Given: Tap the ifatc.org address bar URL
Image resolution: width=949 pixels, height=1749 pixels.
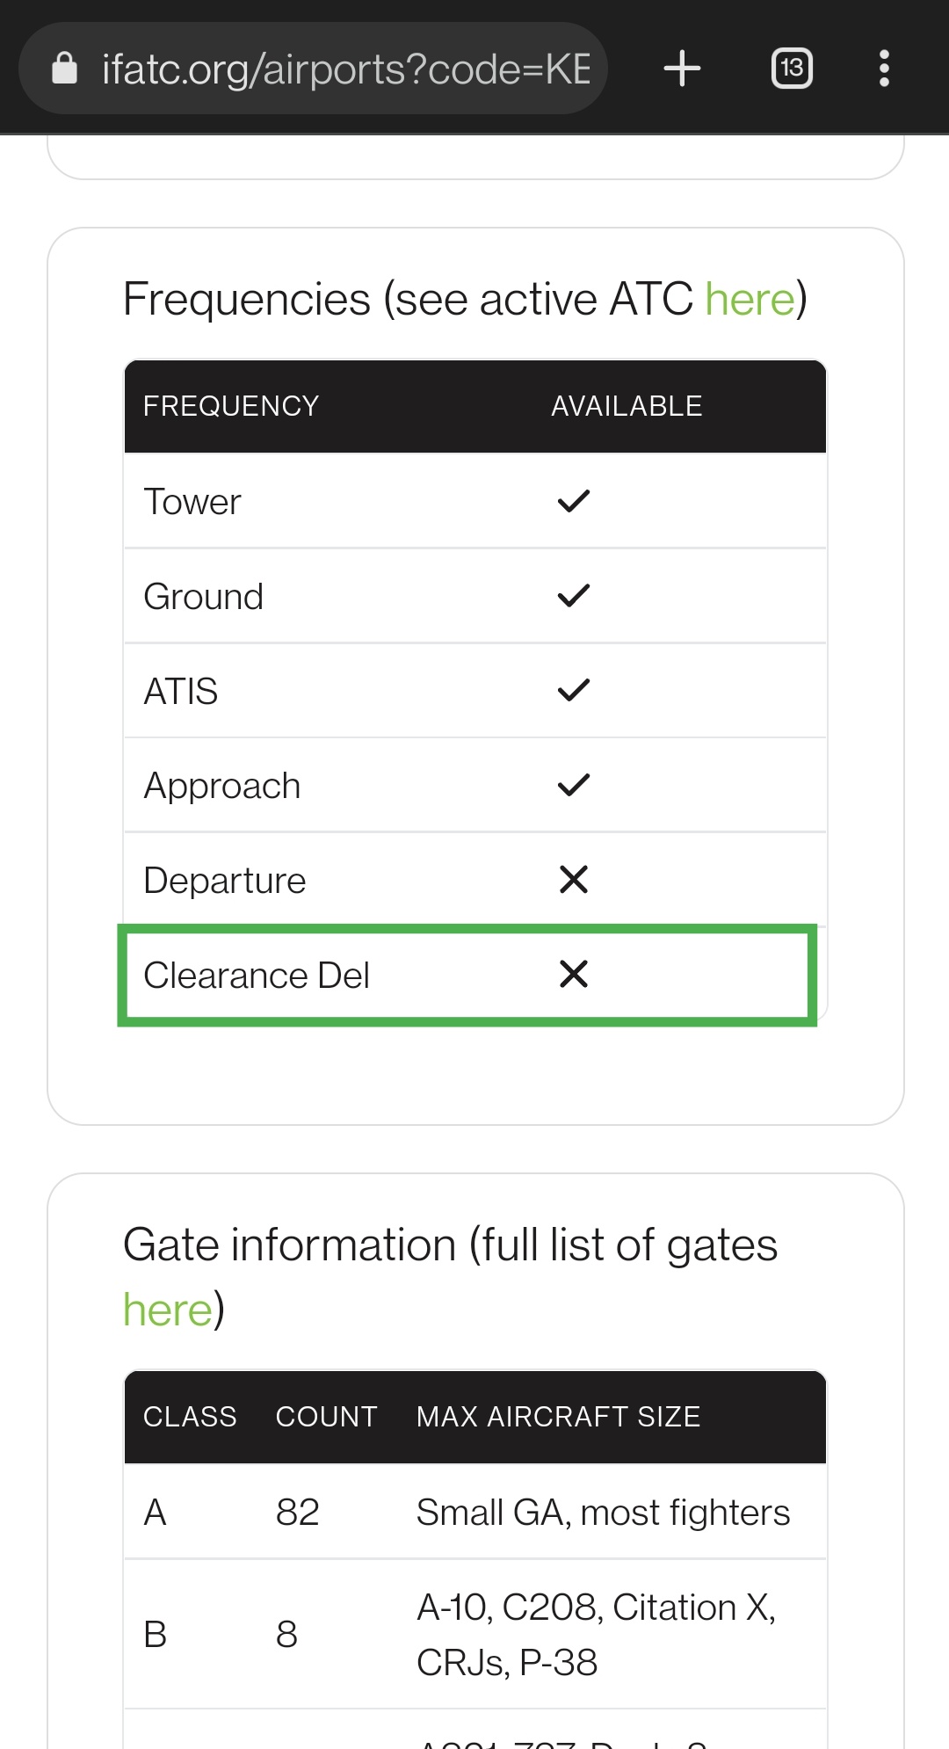Looking at the screenshot, I should click(x=346, y=69).
